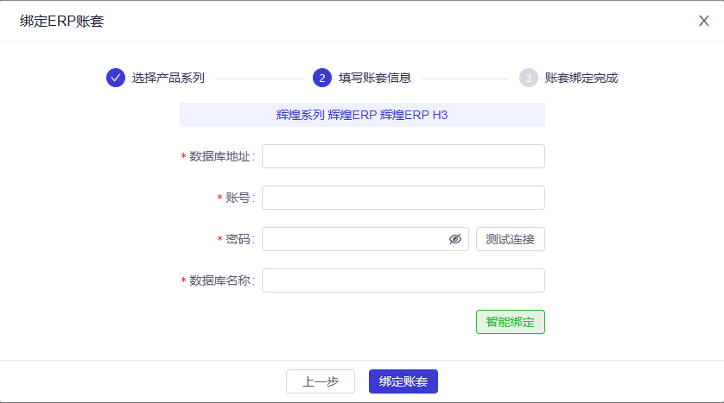
Task: Click the 绑定ERP账套 dialog title
Action: tap(61, 22)
